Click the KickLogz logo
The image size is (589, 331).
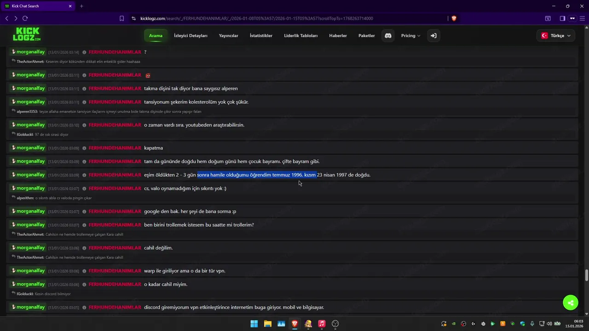pyautogui.click(x=26, y=34)
